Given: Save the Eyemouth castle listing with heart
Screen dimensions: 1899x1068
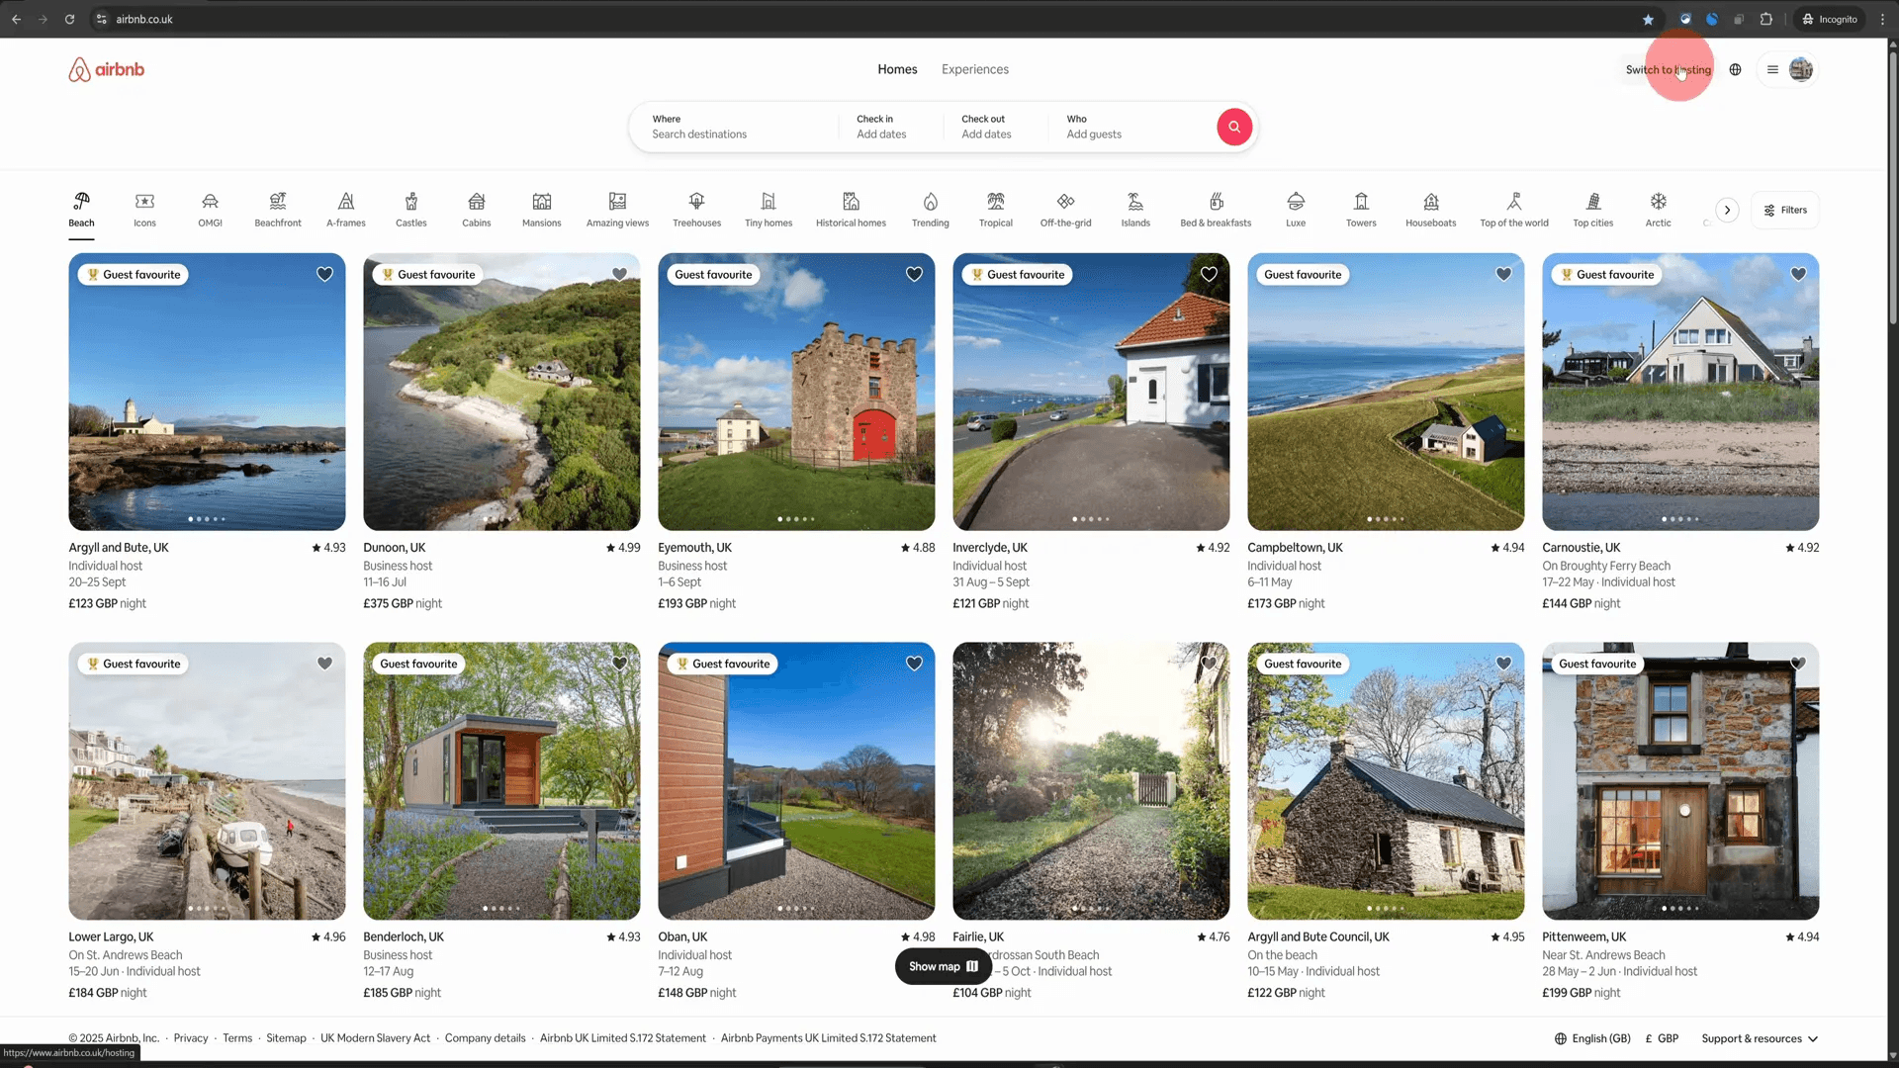Looking at the screenshot, I should 914,274.
